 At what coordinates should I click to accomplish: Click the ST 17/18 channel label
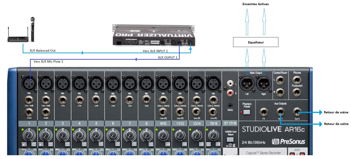coord(230,123)
